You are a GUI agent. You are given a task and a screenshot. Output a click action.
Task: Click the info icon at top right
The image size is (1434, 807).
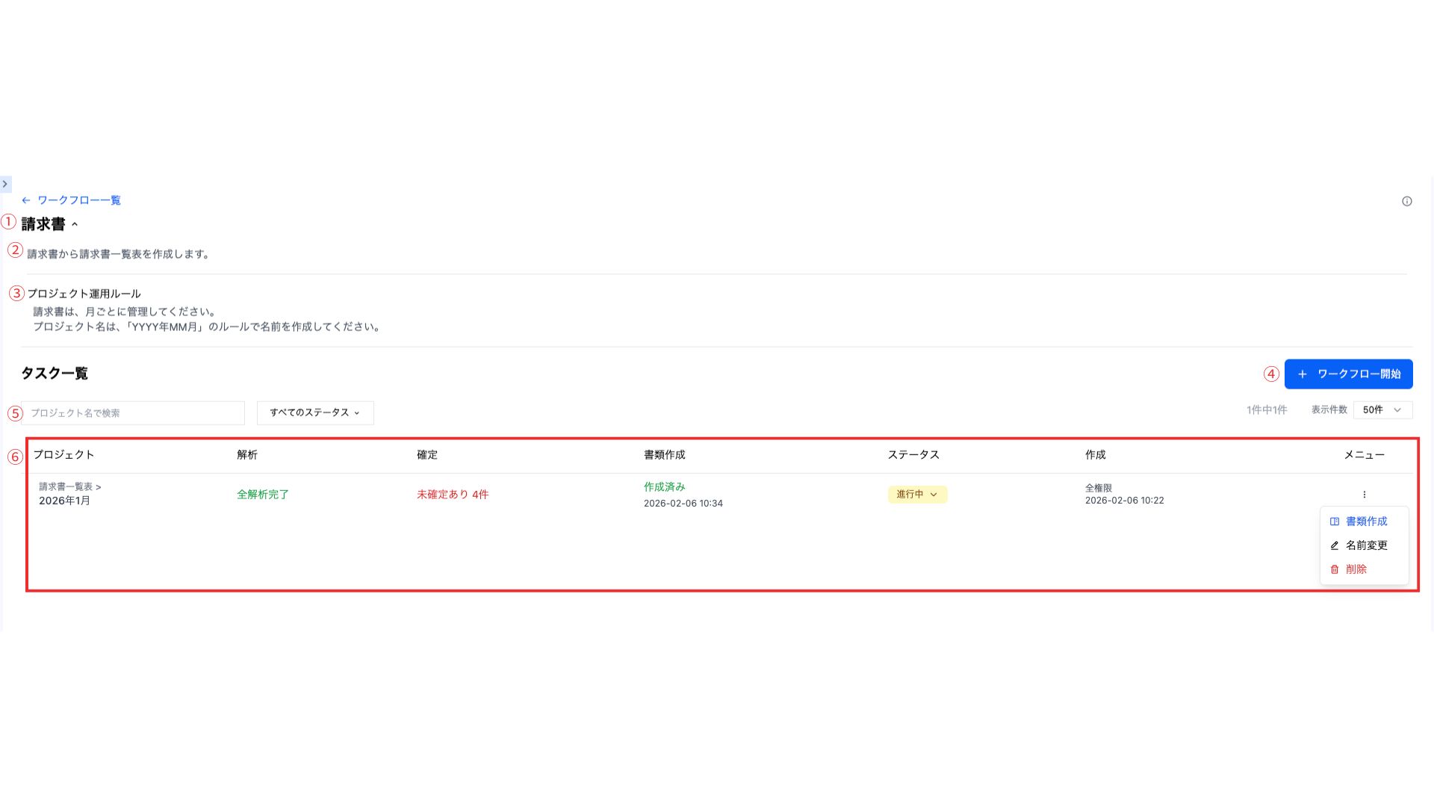pyautogui.click(x=1406, y=201)
